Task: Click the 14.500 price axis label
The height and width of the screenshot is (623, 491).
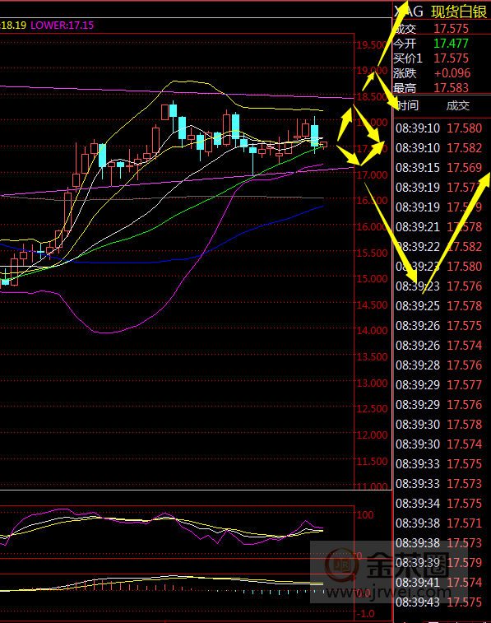Action: click(x=372, y=305)
